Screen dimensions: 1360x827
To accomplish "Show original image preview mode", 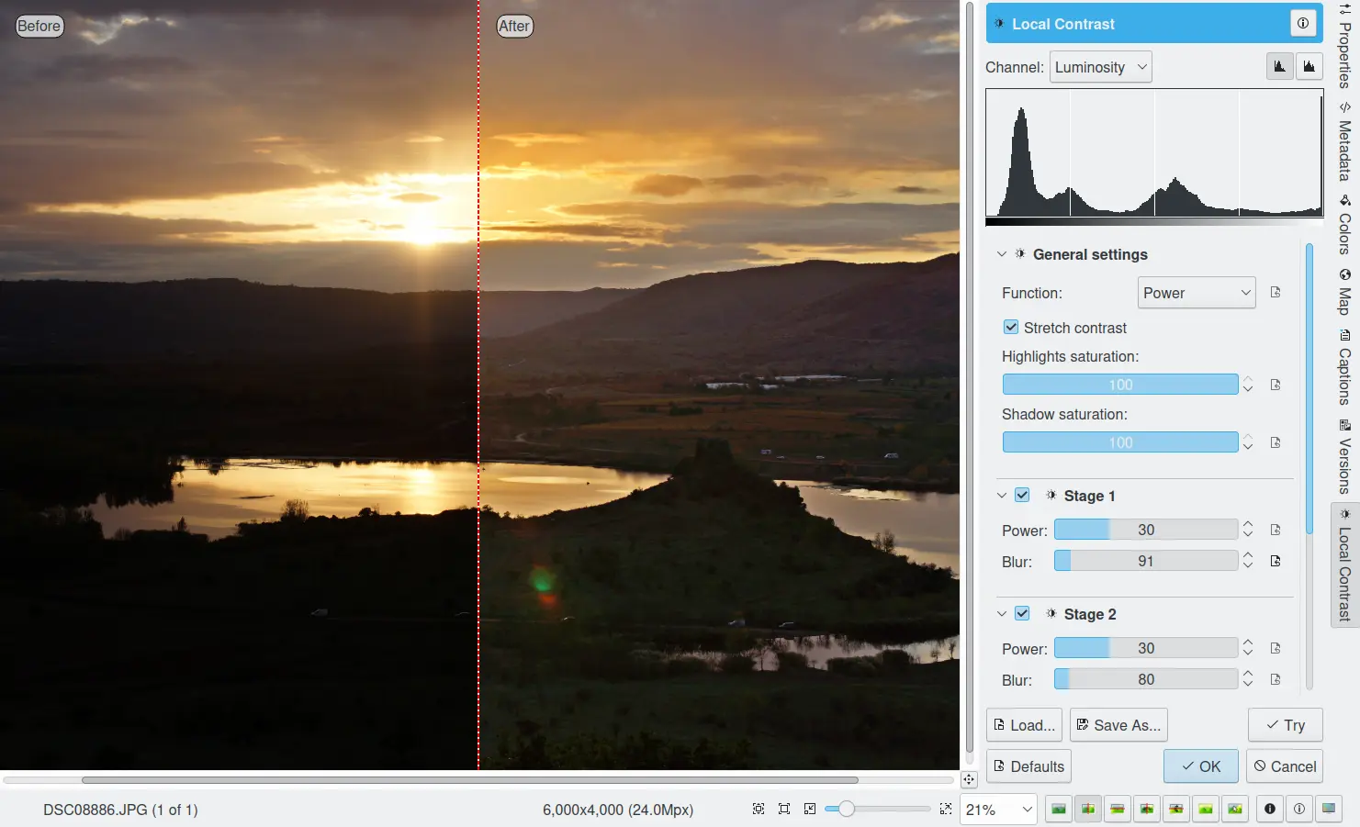I will [1059, 809].
